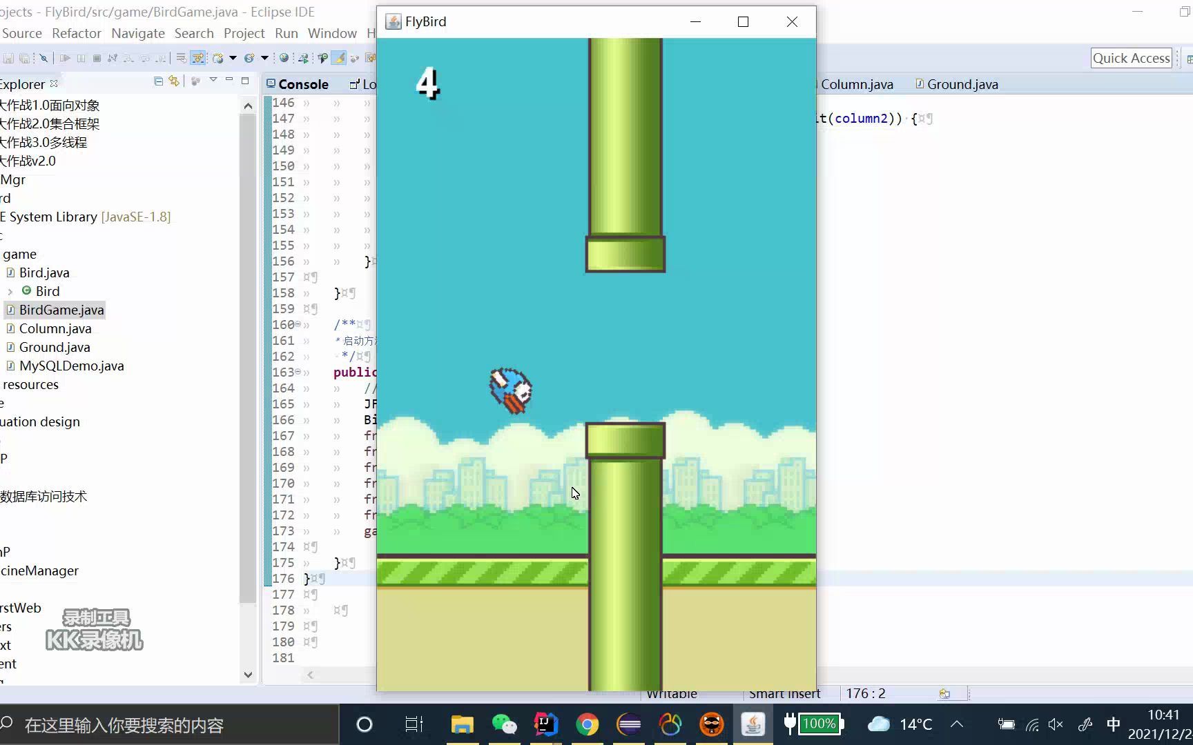Open WeChat from the taskbar

tap(504, 724)
